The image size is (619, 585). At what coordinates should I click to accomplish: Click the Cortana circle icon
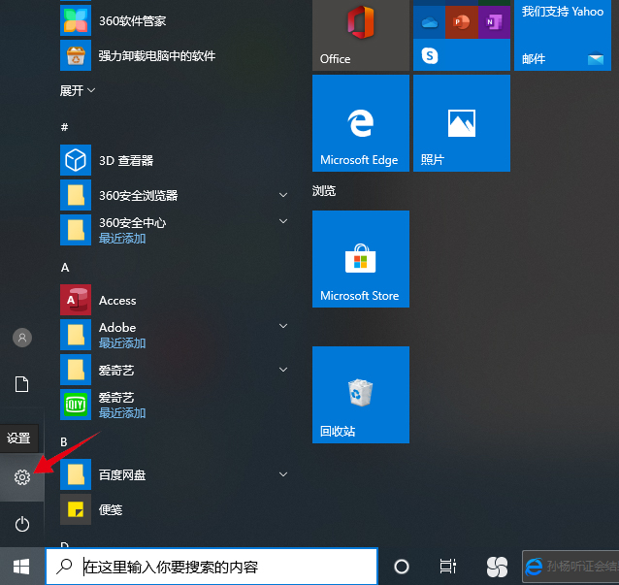(x=402, y=567)
